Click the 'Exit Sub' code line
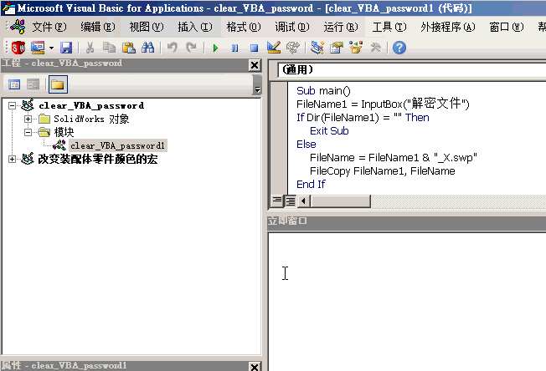The image size is (546, 371). [x=329, y=131]
